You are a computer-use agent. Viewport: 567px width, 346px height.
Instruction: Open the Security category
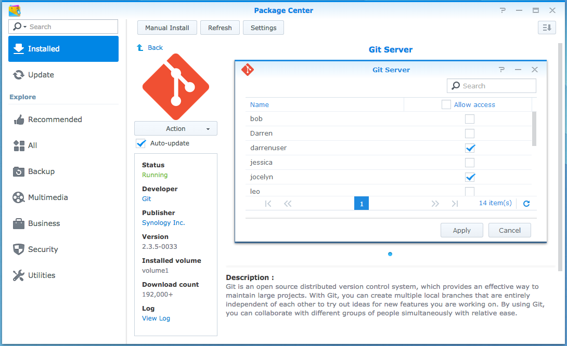[x=63, y=249]
